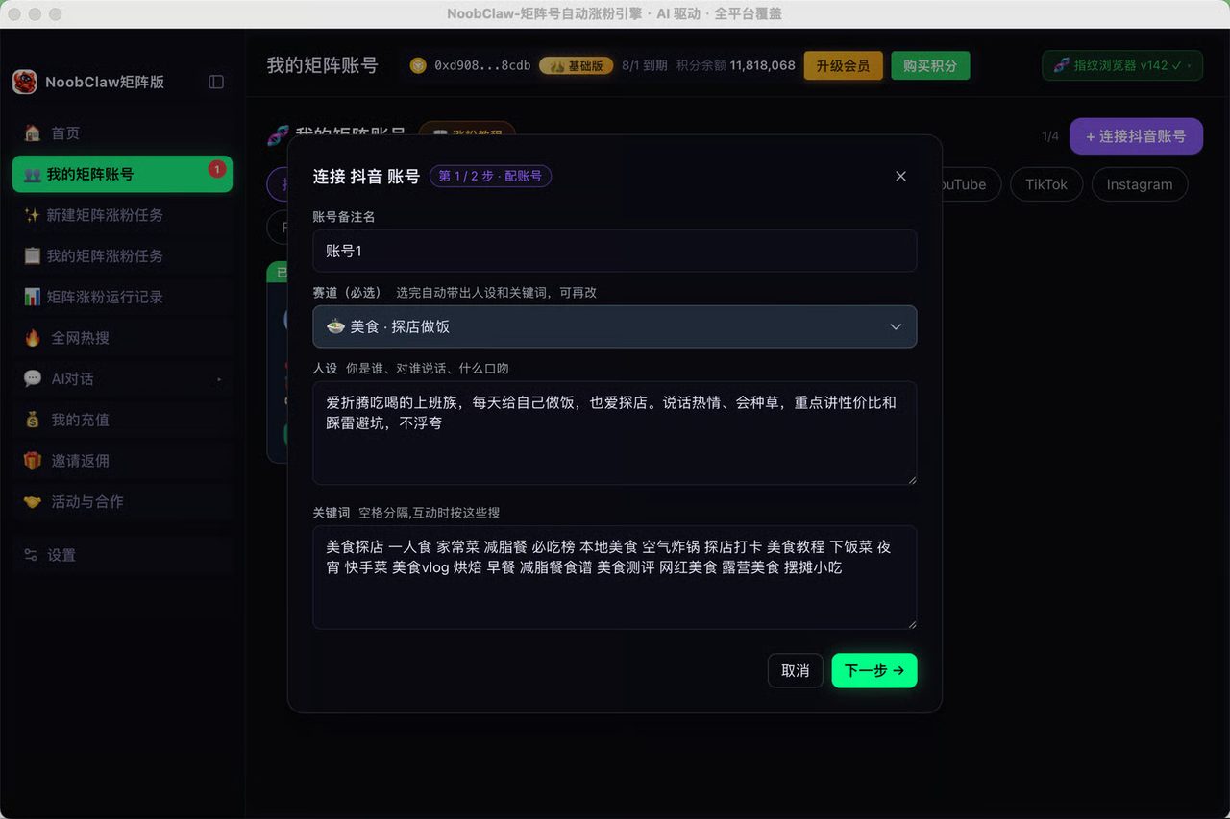Viewport: 1230px width, 819px height.
Task: Click the wallet coin icon in header
Action: [418, 65]
